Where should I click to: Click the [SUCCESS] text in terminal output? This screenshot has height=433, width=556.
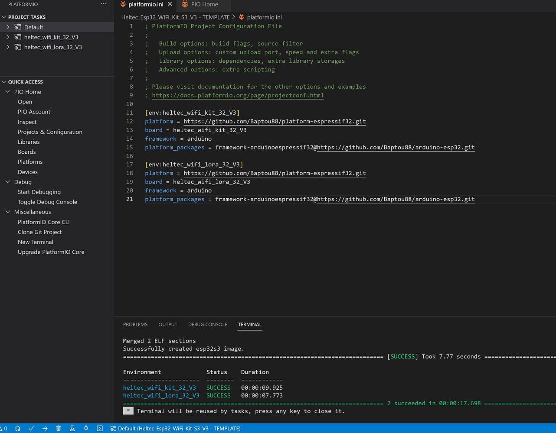402,356
